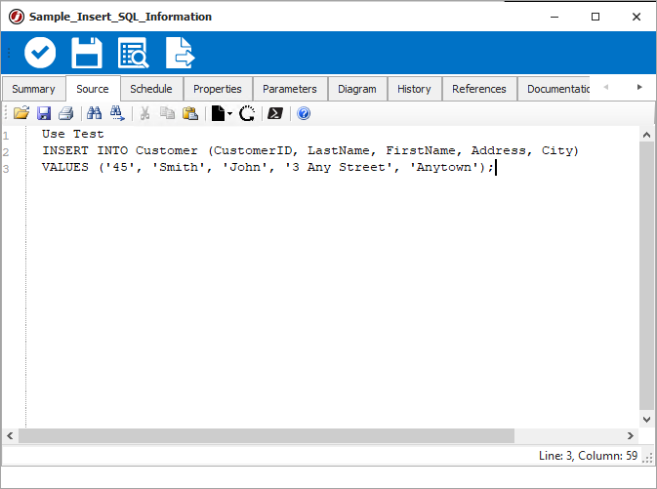Screen dimensions: 657x489
Task: Open the new document dropdown arrow
Action: coord(229,113)
